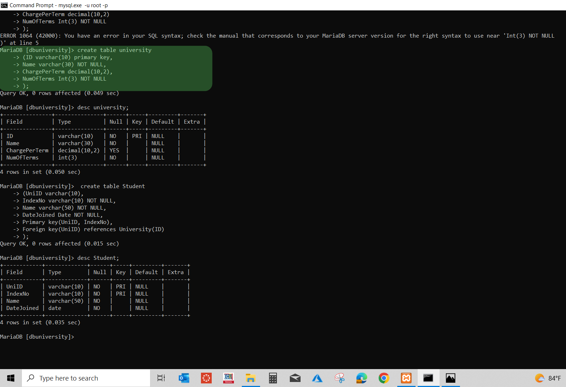The image size is (566, 387).
Task: Launch Outlook from the taskbar
Action: click(x=184, y=378)
